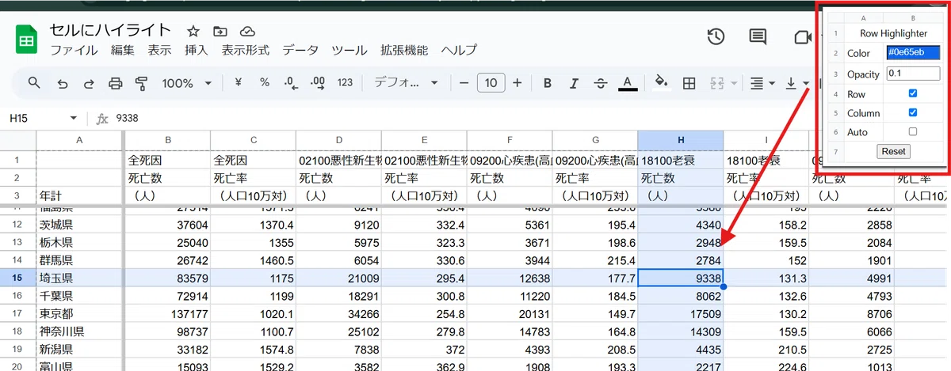Image resolution: width=951 pixels, height=371 pixels.
Task: Open version history clock icon
Action: coord(716,36)
